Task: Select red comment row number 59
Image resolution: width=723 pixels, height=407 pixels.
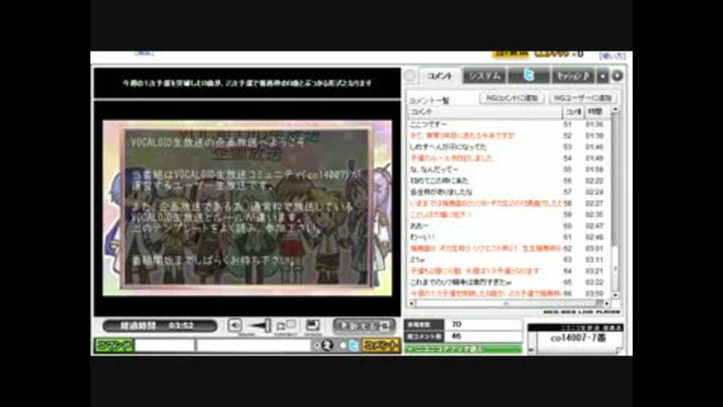Action: (508, 215)
